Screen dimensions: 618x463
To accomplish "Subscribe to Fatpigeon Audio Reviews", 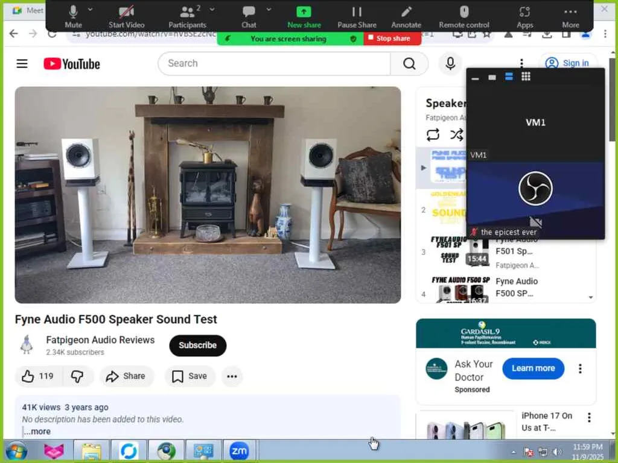I will point(198,345).
